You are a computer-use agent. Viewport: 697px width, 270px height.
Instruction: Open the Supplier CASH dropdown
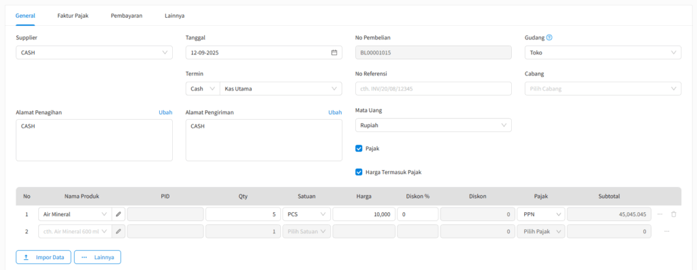[x=94, y=52]
